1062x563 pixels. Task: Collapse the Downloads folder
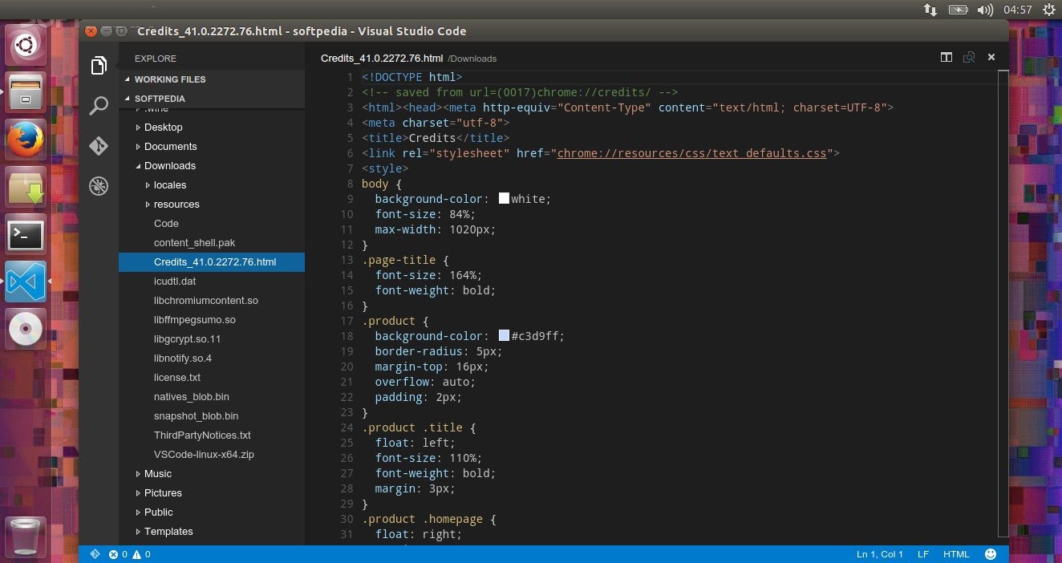point(212,166)
